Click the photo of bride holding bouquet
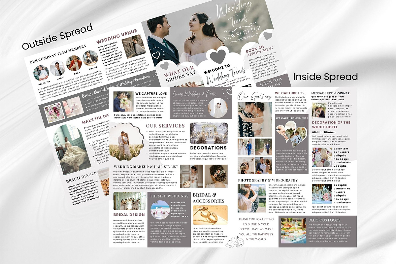This screenshot has width=396, height=264. click(191, 176)
